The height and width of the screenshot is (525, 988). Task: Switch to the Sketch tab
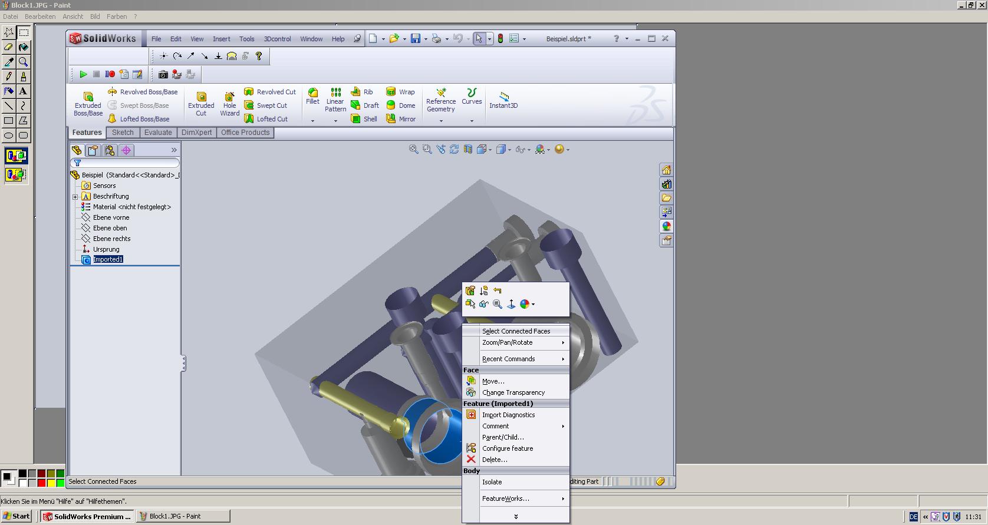[123, 133]
